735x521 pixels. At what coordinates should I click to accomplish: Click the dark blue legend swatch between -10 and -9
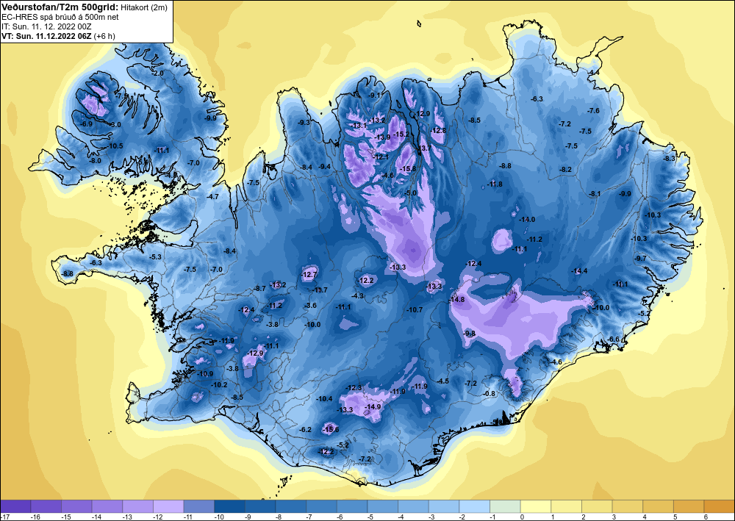coord(229,506)
